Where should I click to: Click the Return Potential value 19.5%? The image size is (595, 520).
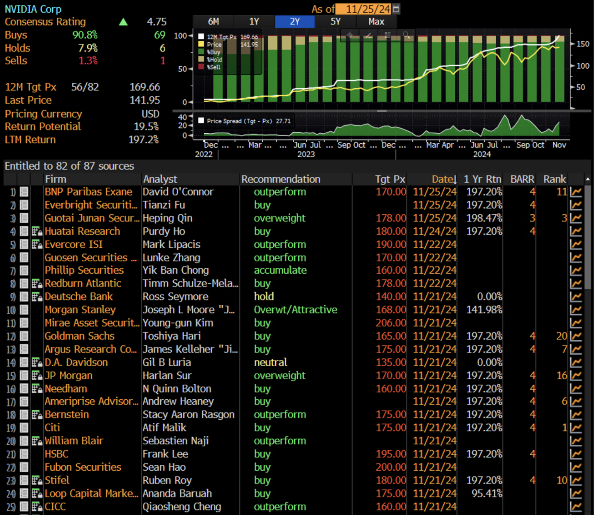(x=146, y=127)
